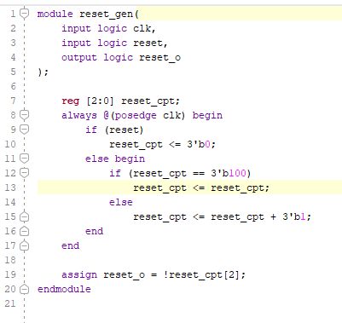This screenshot has height=323, width=342.
Task: Place cursor on the 'reset_gen' module name
Action: (106, 14)
